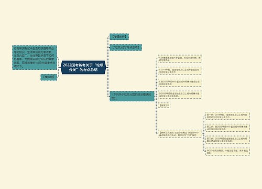Image resolution: width=262 pixels, height=189 pixels.
Task: Select the 第二步 step node
Action: (x=227, y=128)
